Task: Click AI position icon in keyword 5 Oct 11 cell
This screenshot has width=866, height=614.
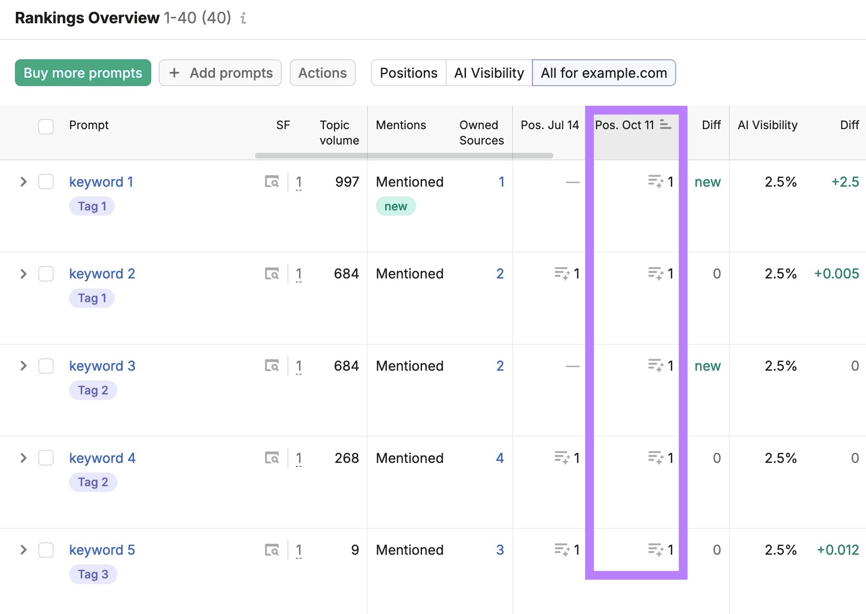Action: pos(656,549)
